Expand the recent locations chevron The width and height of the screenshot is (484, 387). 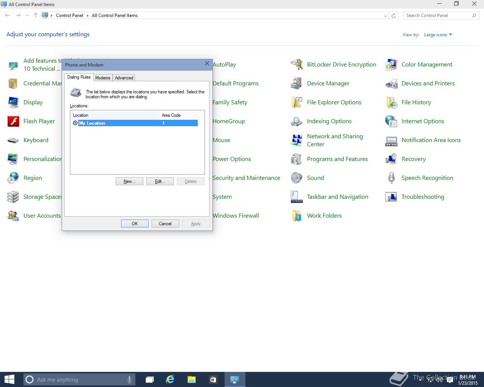[27, 15]
